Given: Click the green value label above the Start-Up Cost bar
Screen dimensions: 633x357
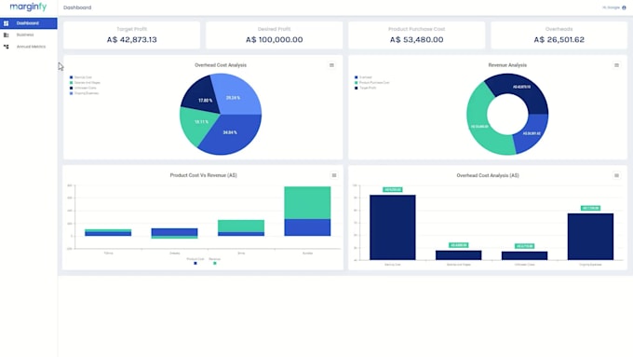Looking at the screenshot, I should (x=393, y=189).
